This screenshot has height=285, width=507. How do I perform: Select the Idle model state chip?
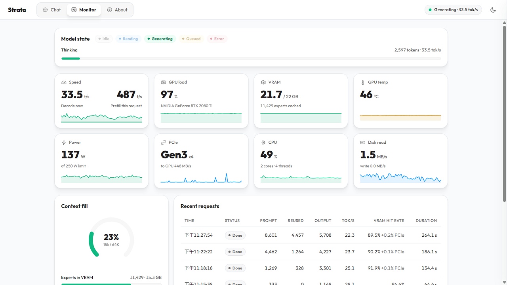click(x=104, y=39)
